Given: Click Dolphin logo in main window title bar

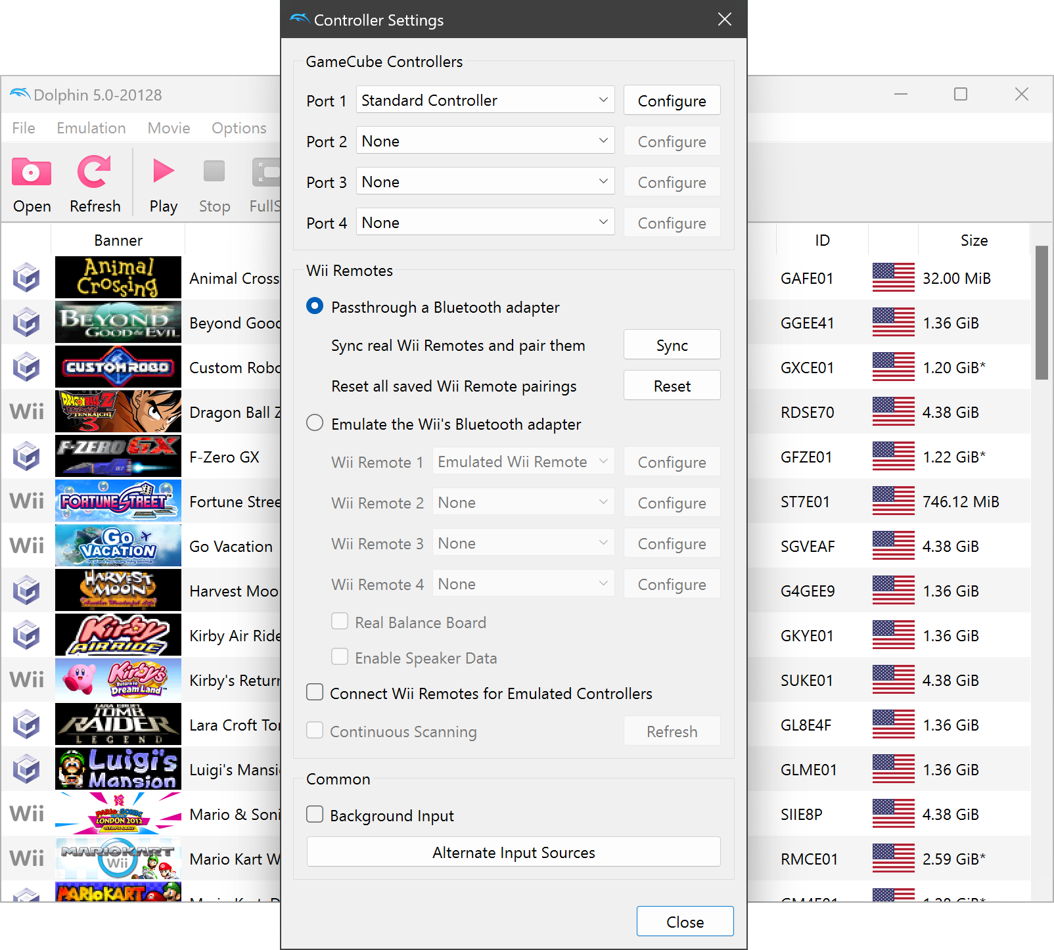Looking at the screenshot, I should click(x=20, y=94).
